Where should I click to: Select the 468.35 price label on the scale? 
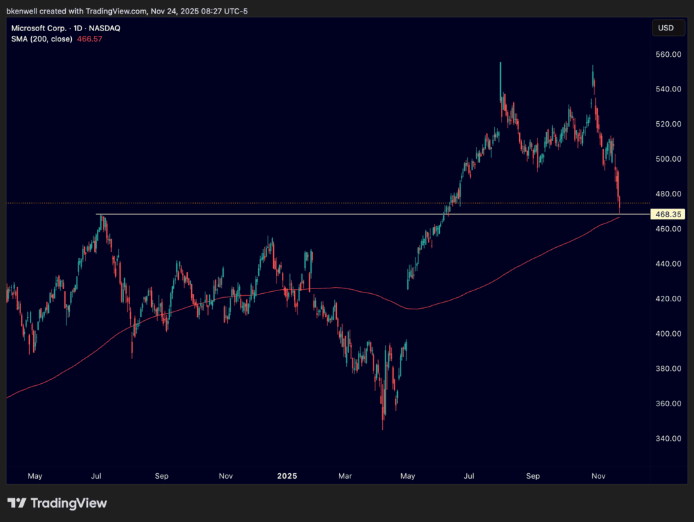pyautogui.click(x=668, y=214)
